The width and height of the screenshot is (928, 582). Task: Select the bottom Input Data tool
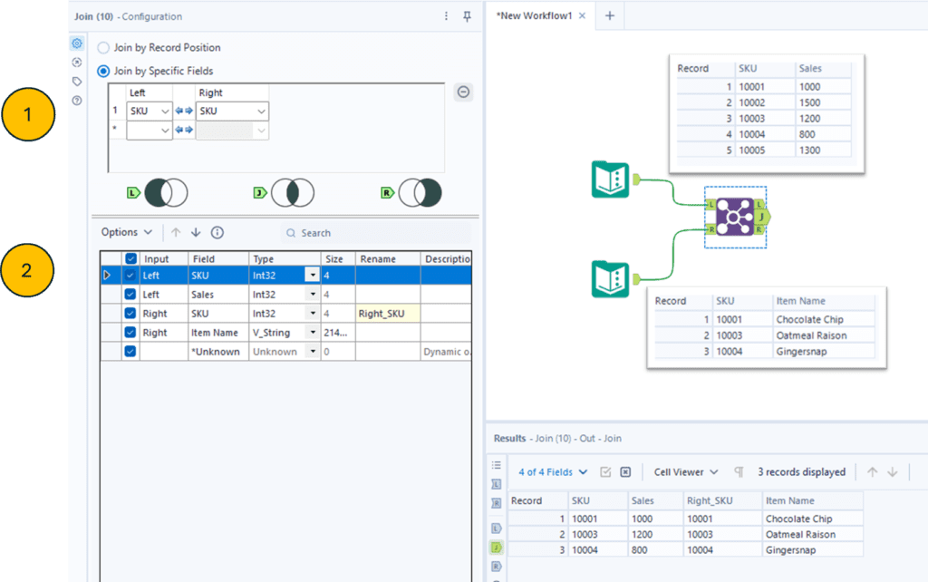(609, 278)
